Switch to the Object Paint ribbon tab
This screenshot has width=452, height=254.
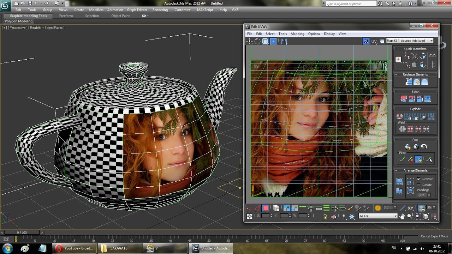click(120, 16)
